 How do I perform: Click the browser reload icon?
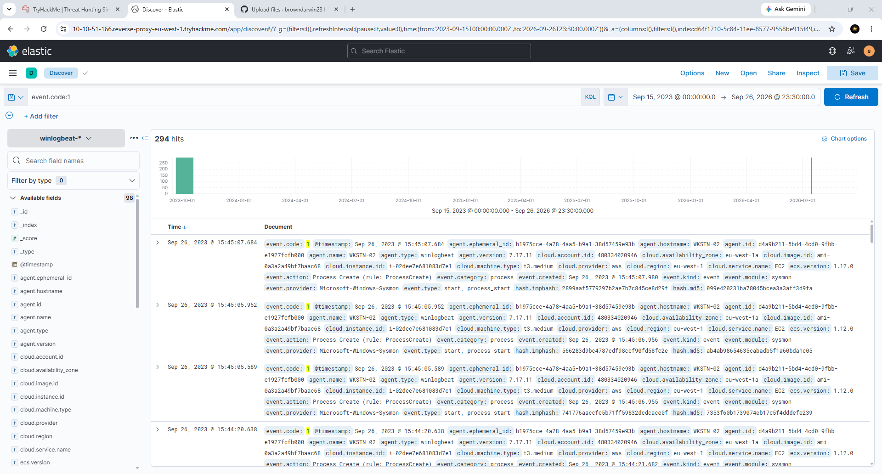pyautogui.click(x=44, y=29)
